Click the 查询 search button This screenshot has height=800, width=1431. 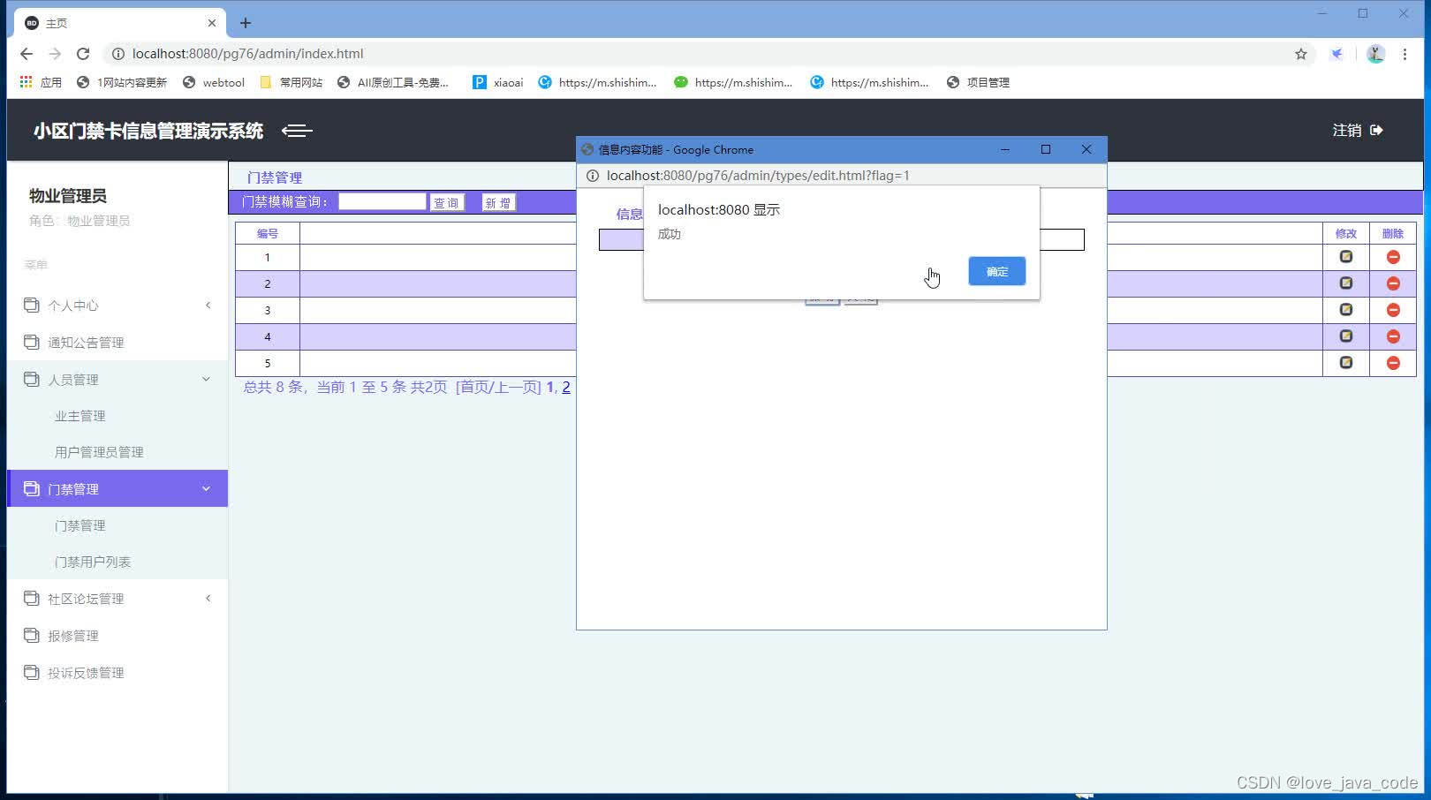(x=446, y=202)
